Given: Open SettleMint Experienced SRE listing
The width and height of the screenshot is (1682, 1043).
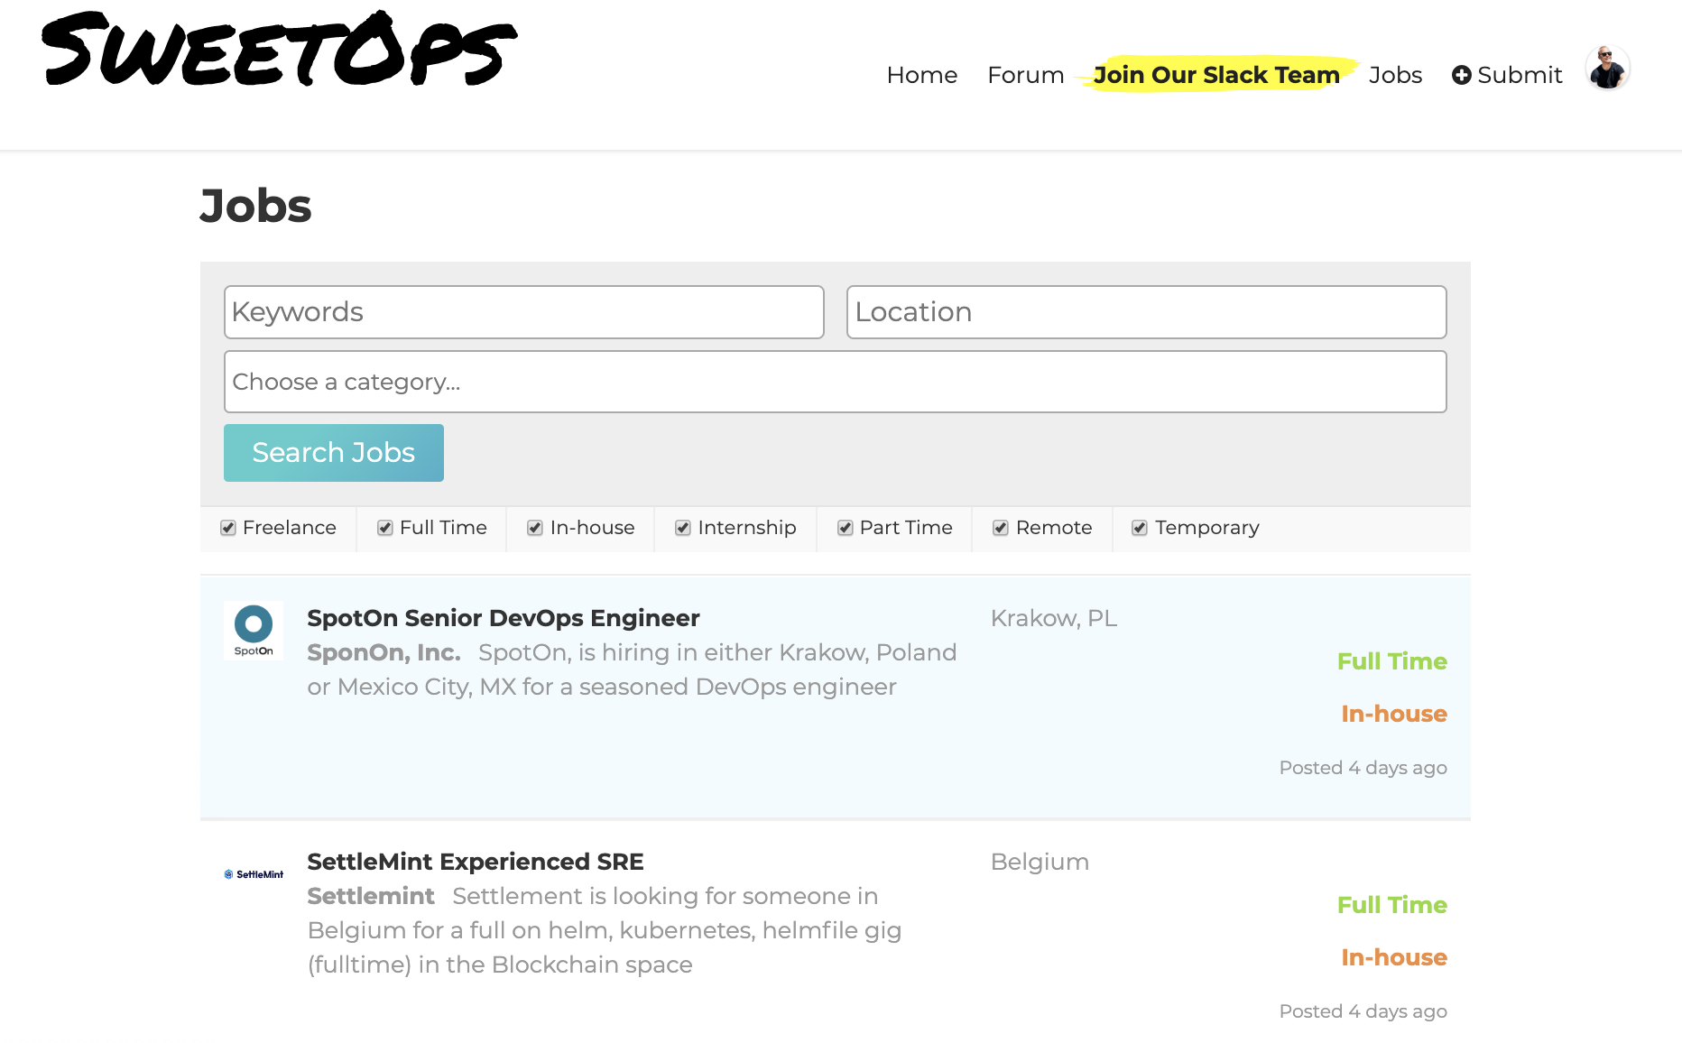Looking at the screenshot, I should click(x=476, y=862).
